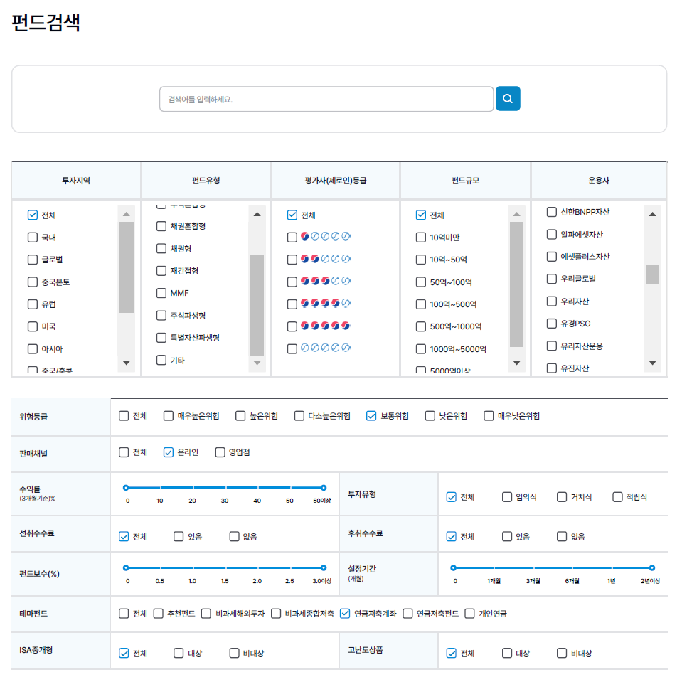Click the 운용사 list scrollbar thumb
682x677 pixels.
point(652,274)
